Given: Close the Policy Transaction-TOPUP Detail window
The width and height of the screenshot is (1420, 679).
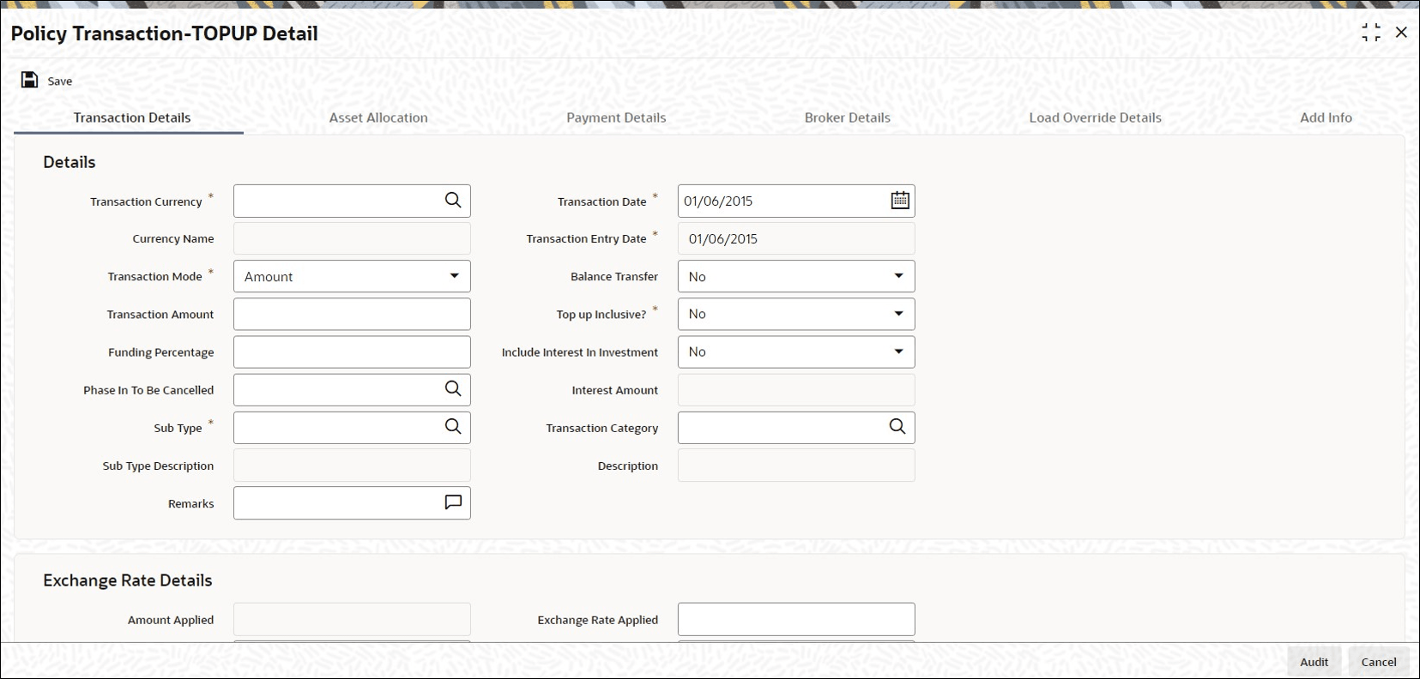Looking at the screenshot, I should click(1401, 33).
